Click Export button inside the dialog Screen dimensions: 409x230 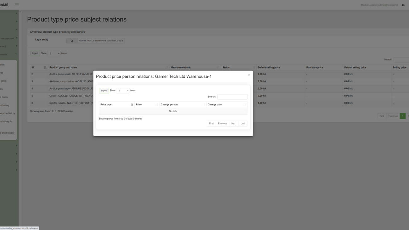(104, 91)
